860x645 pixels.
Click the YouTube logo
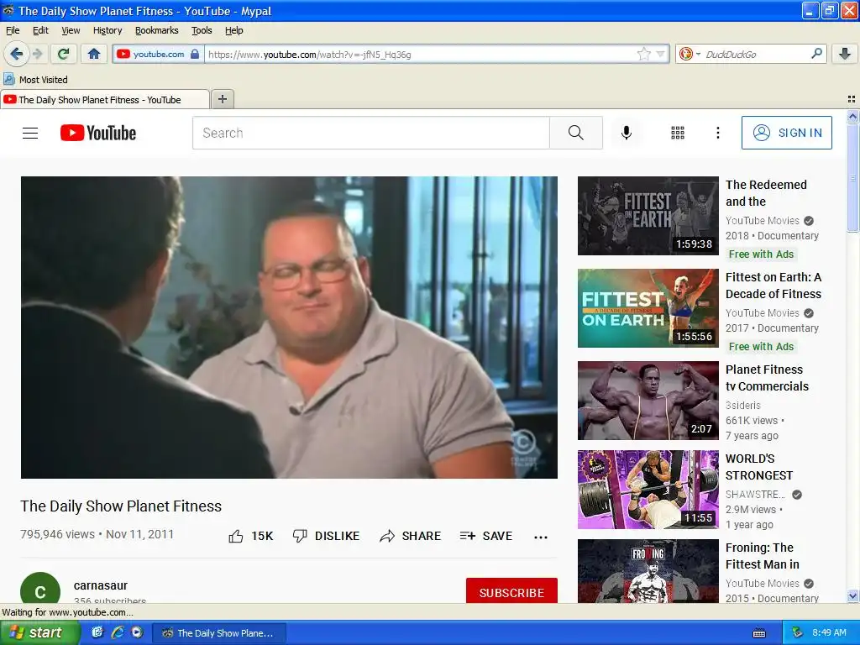(98, 133)
